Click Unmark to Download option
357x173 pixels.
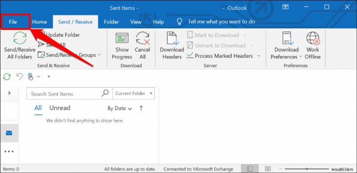[x=216, y=45]
